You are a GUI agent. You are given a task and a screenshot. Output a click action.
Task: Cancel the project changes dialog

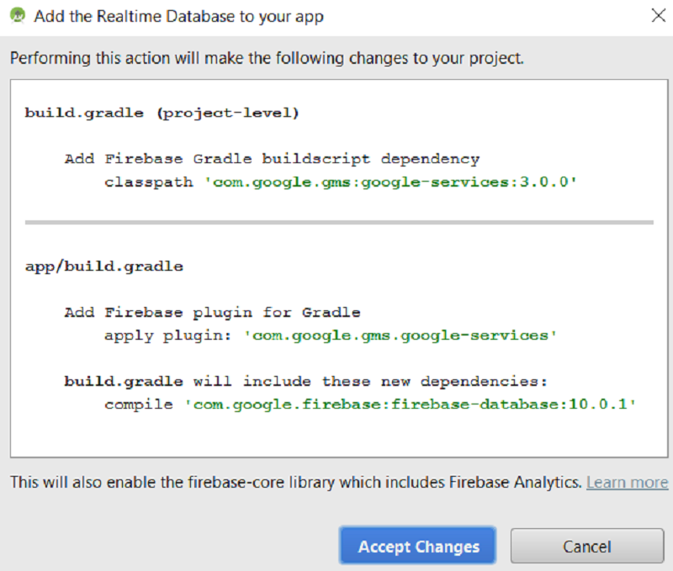586,546
